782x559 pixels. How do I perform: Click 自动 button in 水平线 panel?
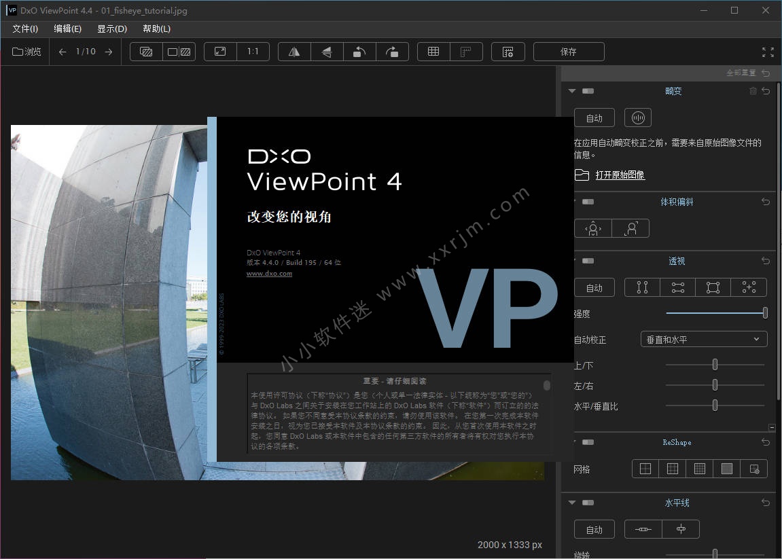tap(594, 530)
